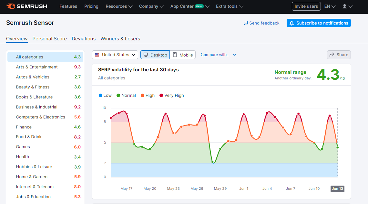This screenshot has width=368, height=204.
Task: Expand the Resources menu
Action: tap(119, 6)
